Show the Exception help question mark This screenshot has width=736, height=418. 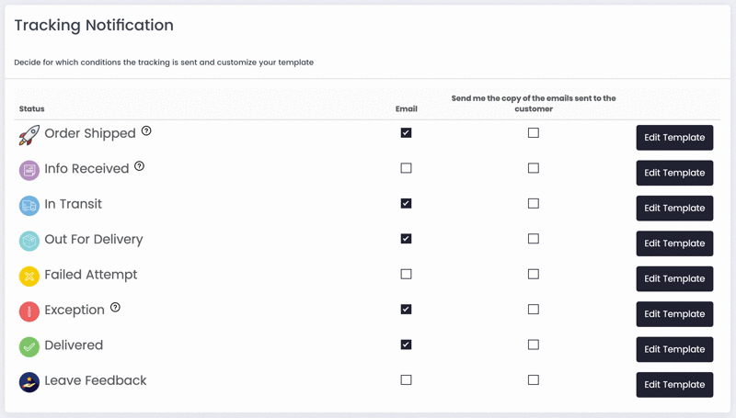click(115, 308)
